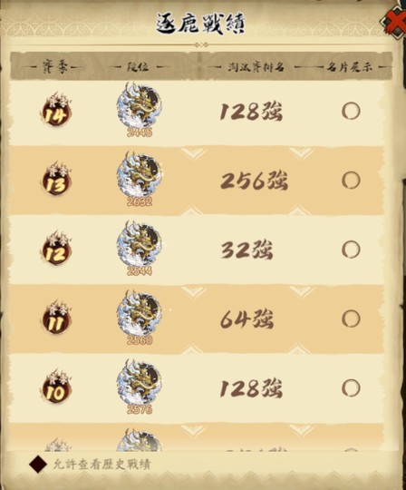
Task: Click the season 13 flame badge
Action: tap(56, 178)
